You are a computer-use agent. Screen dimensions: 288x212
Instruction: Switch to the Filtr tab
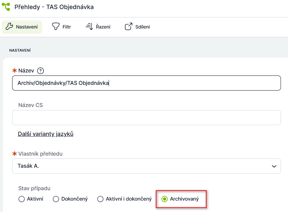click(x=61, y=27)
